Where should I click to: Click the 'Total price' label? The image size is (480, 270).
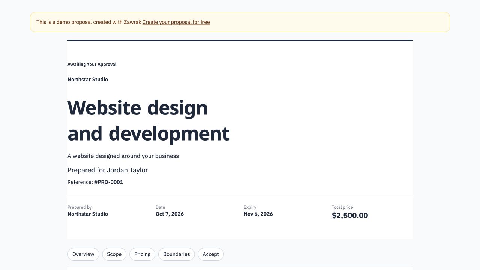pyautogui.click(x=342, y=207)
